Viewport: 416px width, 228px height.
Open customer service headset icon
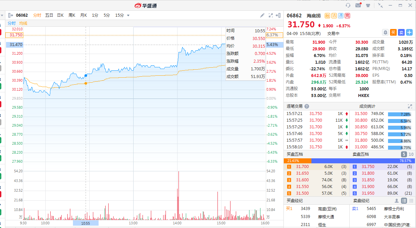click(x=348, y=5)
